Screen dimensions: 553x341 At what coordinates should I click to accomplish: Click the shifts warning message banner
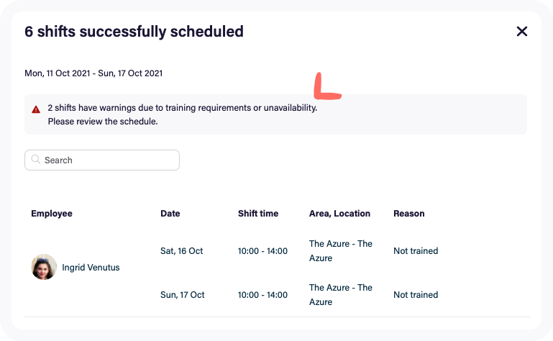click(x=276, y=114)
